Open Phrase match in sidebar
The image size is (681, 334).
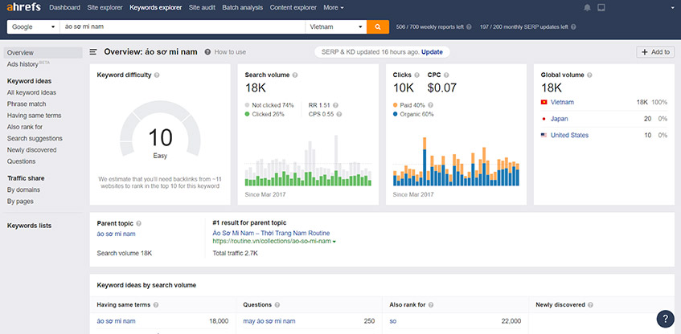point(27,104)
